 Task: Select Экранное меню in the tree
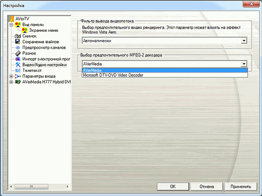click(x=44, y=30)
